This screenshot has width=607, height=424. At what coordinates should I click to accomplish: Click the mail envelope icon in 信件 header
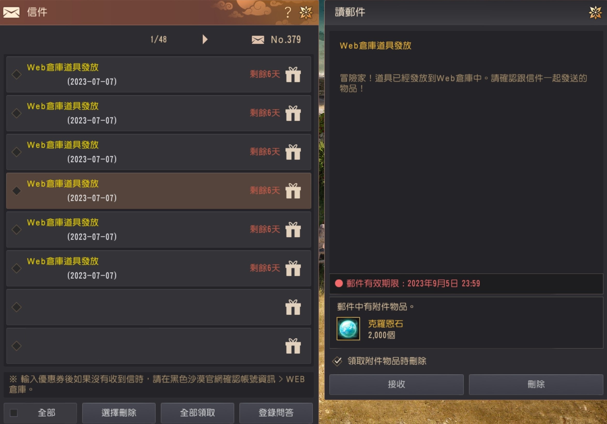click(11, 12)
